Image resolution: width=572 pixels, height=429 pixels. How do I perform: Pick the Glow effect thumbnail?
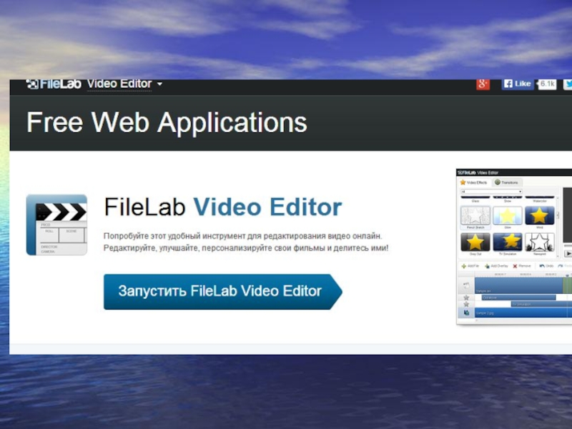point(508,216)
